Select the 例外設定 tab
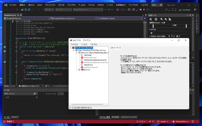Viewport: 202px width, 126px height. (116, 117)
